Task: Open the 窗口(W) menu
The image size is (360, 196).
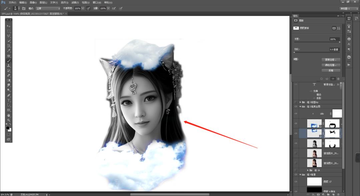Action: 97,2
